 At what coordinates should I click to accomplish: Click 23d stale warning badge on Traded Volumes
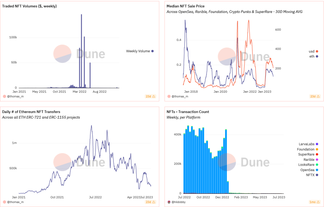pos(150,96)
